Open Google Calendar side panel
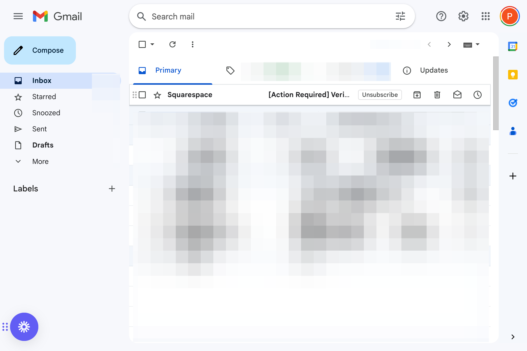Screen dimensions: 527x351 click(x=513, y=47)
